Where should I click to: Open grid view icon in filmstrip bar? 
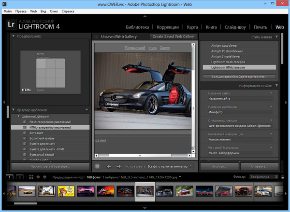31,177
